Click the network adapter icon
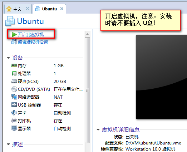The width and height of the screenshot is (187, 152). [14, 97]
